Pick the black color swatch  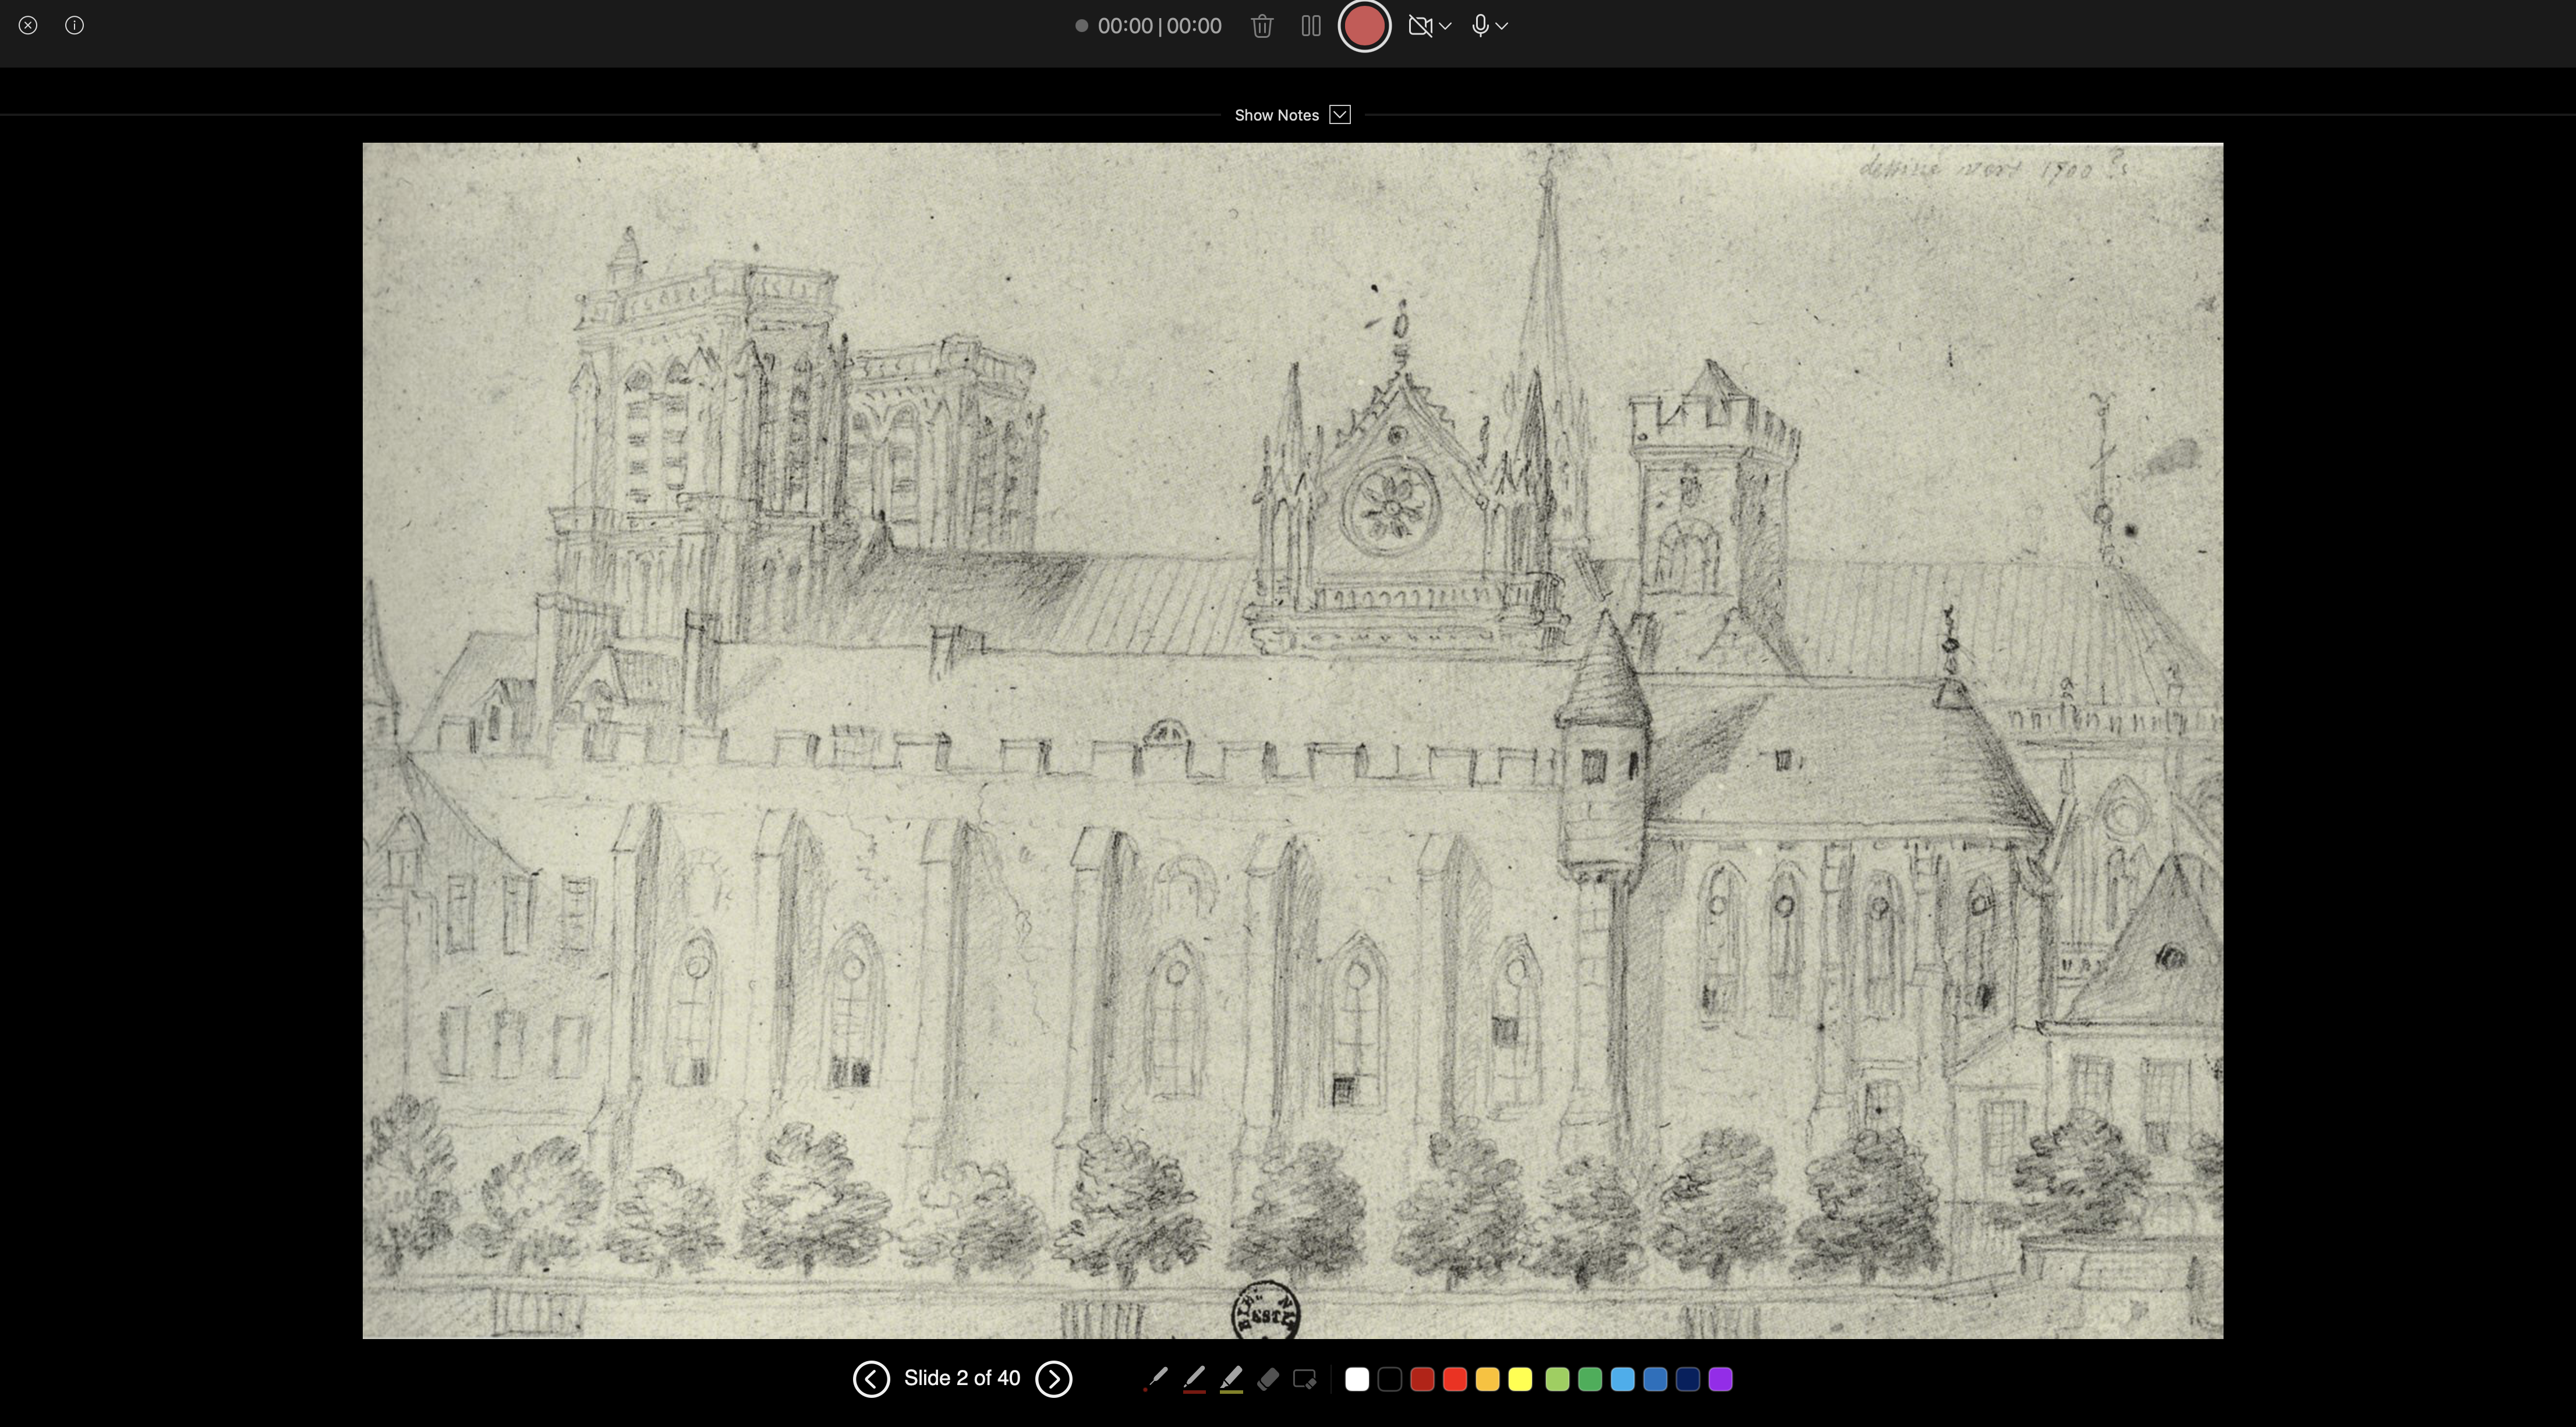point(1390,1379)
